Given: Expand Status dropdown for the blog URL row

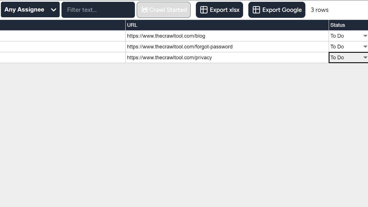Looking at the screenshot, I should pyautogui.click(x=365, y=36).
